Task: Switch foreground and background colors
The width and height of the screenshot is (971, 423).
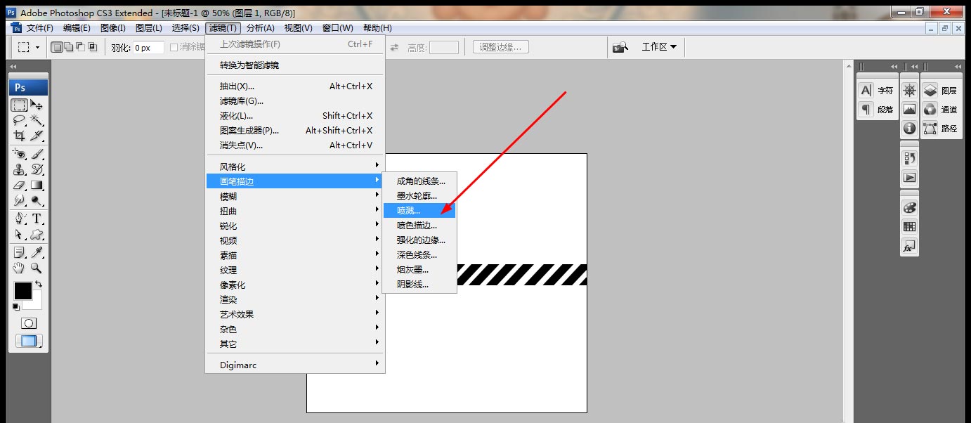Action: pyautogui.click(x=39, y=284)
